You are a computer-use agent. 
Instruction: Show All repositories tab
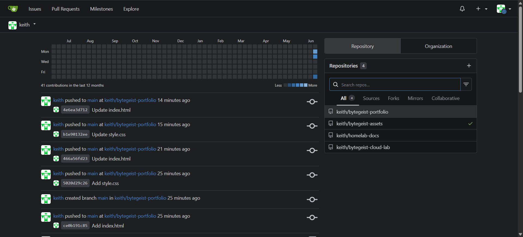tap(348, 98)
